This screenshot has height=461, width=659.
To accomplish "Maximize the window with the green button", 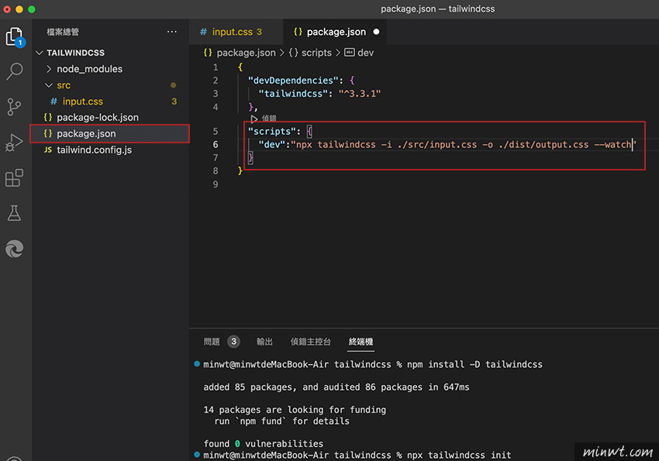I will (x=32, y=9).
